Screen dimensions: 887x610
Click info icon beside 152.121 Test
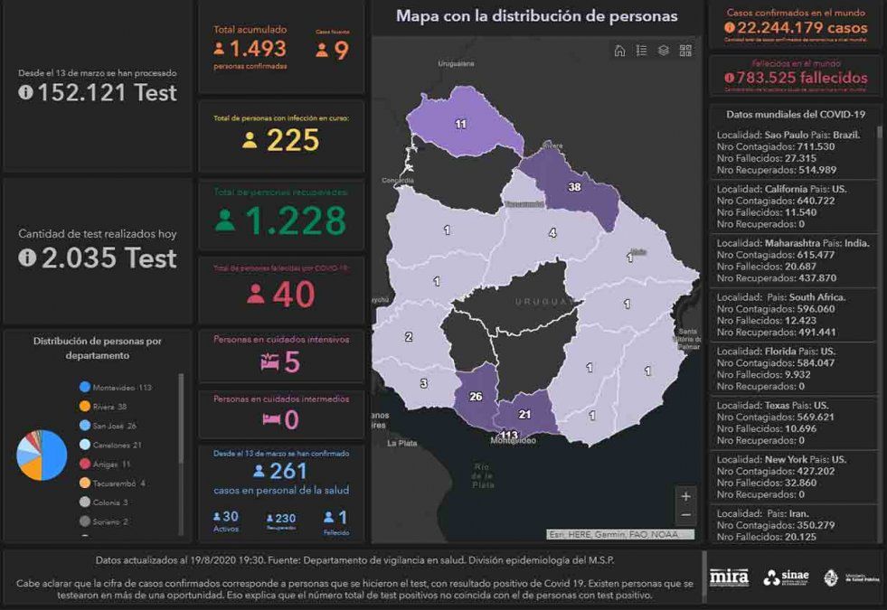(25, 92)
